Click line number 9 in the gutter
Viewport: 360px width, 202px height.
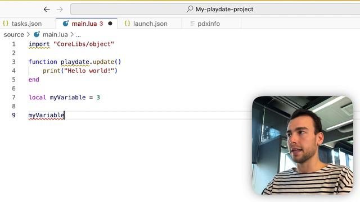point(13,115)
